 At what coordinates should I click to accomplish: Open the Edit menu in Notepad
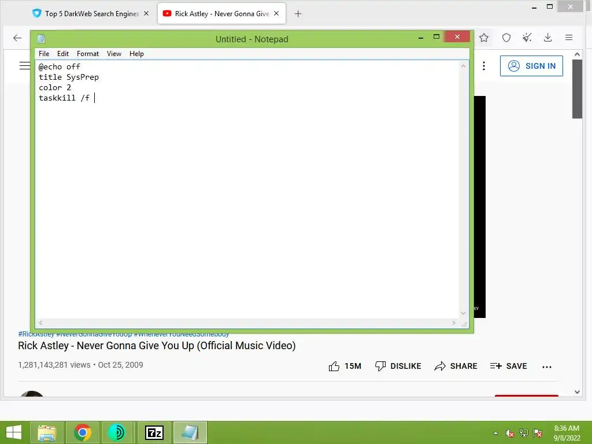click(62, 54)
